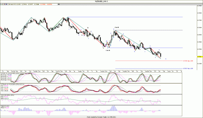The width and height of the screenshot is (203, 118).
Task: Click the MACD 5,34,5 indicator header
Action: click(x=5, y=106)
